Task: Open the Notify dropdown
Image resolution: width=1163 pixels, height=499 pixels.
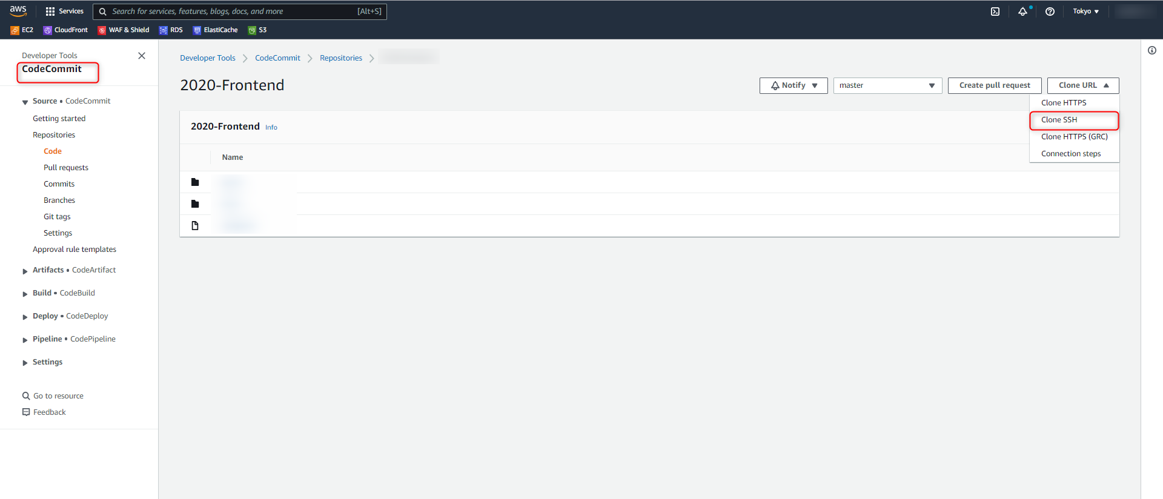Action: pyautogui.click(x=794, y=85)
